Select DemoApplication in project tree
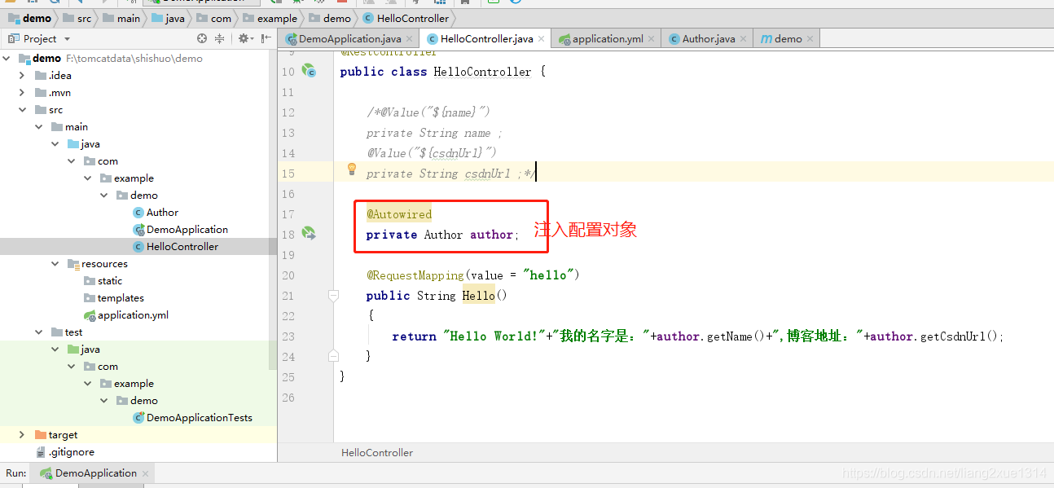 187,230
